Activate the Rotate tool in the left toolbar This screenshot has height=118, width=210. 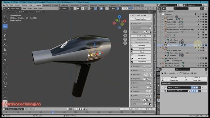click(5, 31)
